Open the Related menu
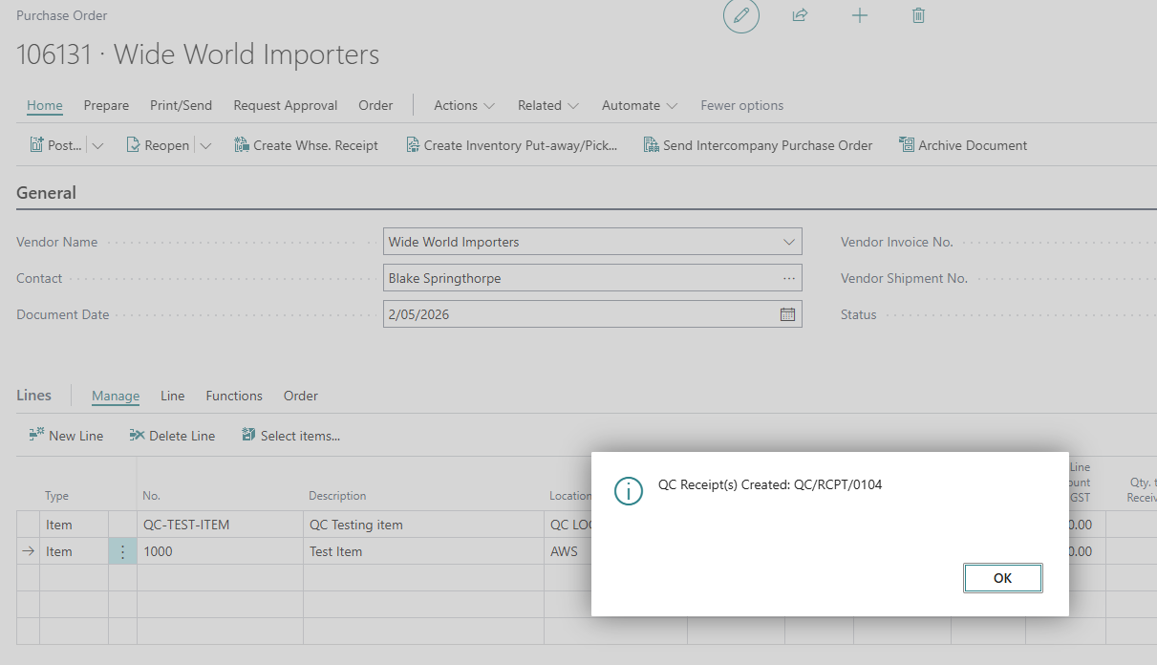Viewport: 1157px width, 665px height. point(548,105)
